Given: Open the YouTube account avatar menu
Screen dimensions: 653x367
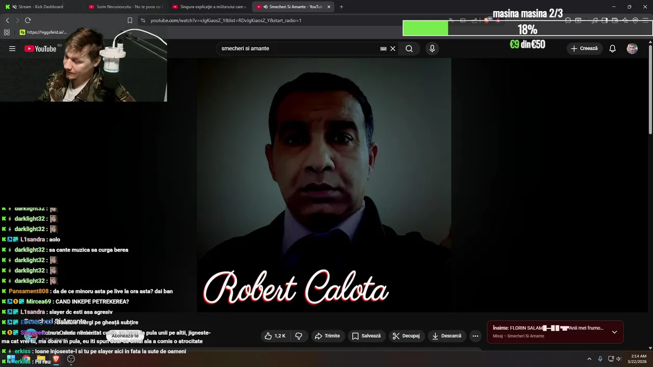Looking at the screenshot, I should (x=632, y=48).
